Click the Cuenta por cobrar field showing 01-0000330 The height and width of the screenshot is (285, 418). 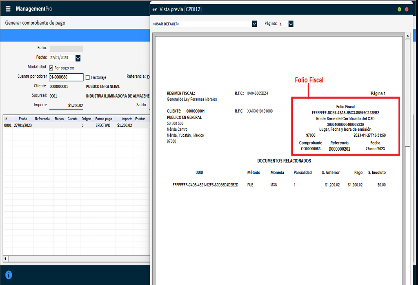tap(66, 77)
